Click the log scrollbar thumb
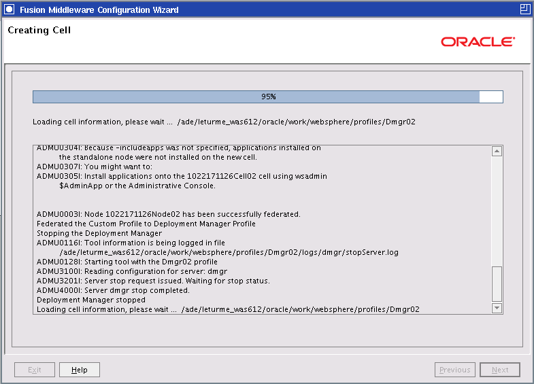Viewport: 534px width, 384px height. [x=497, y=284]
